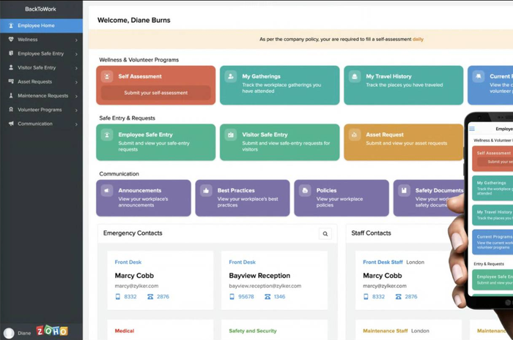The image size is (513, 340).
Task: Open the Asset Request card
Action: 403,143
